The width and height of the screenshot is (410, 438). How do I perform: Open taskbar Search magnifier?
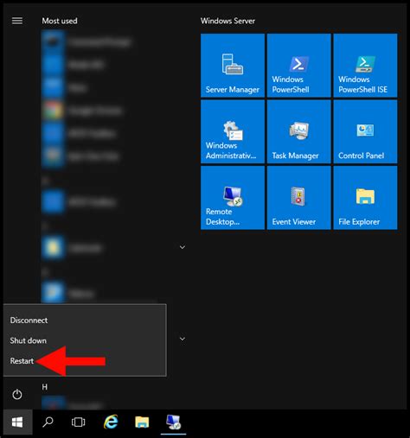tap(48, 422)
